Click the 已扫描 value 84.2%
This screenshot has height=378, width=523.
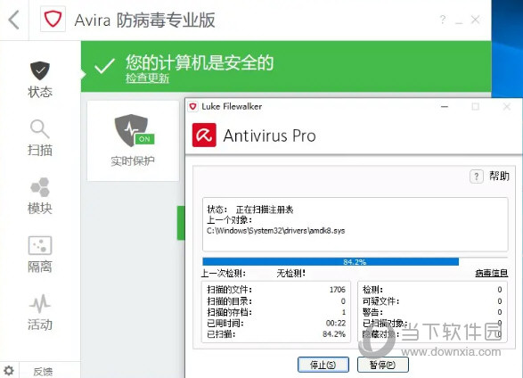[334, 334]
